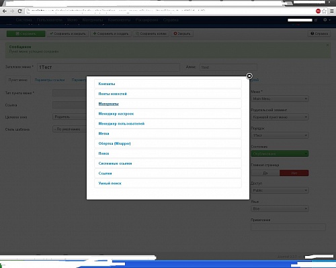The height and width of the screenshot is (268, 336).
Task: Choose Материалы in the type list
Action: pos(168,104)
